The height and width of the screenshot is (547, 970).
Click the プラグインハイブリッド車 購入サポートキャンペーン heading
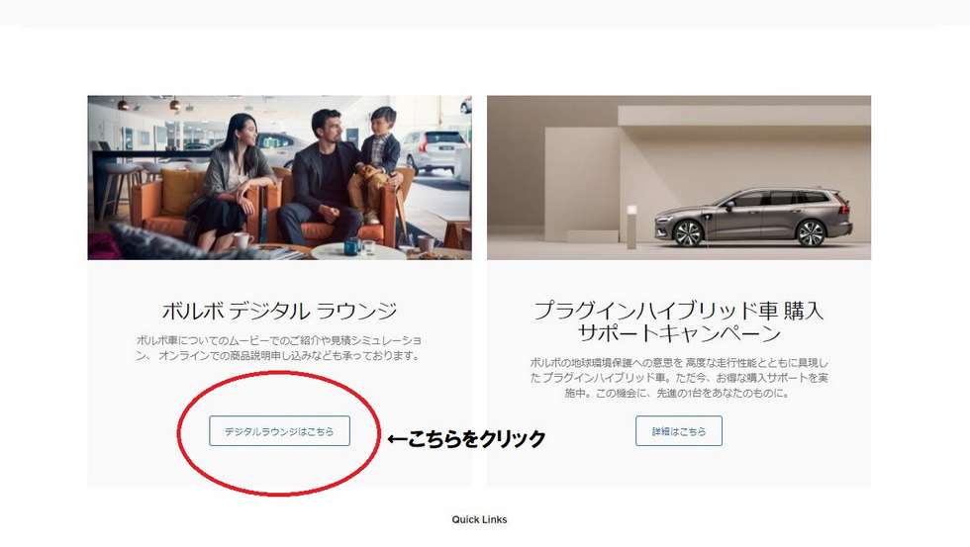click(679, 321)
